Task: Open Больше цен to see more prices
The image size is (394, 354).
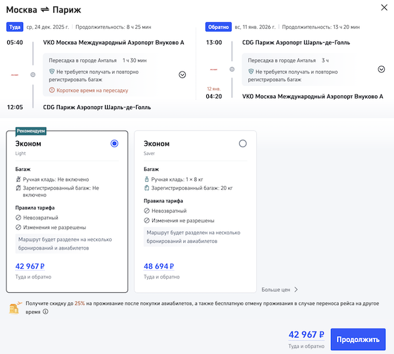Action: tap(280, 289)
